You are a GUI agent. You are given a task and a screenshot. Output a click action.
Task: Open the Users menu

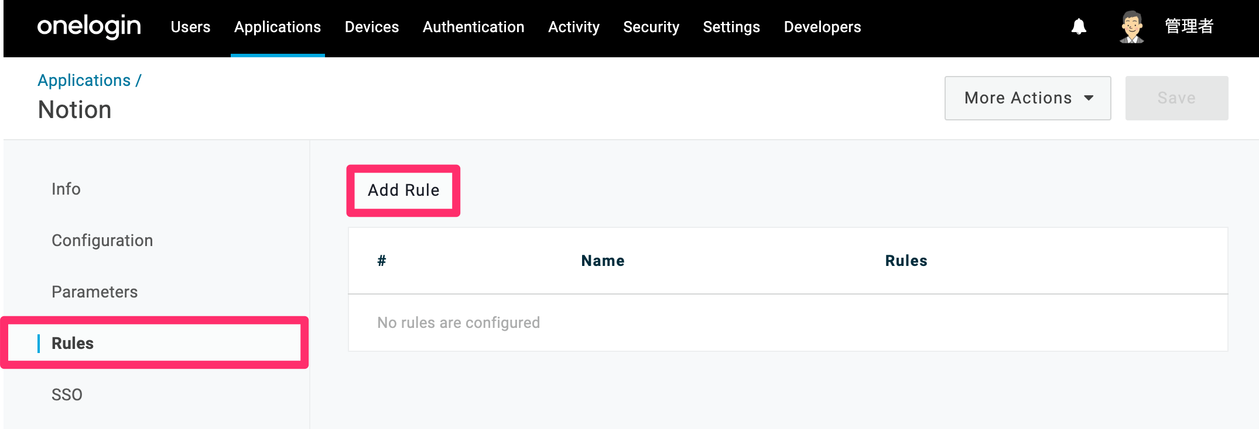click(190, 27)
